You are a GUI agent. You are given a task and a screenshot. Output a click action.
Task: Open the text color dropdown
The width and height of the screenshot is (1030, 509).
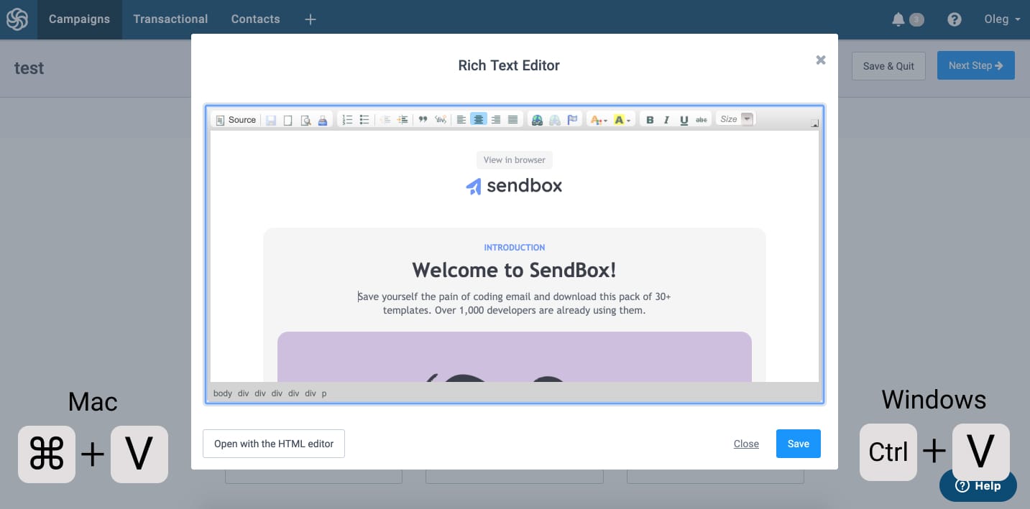pyautogui.click(x=599, y=120)
